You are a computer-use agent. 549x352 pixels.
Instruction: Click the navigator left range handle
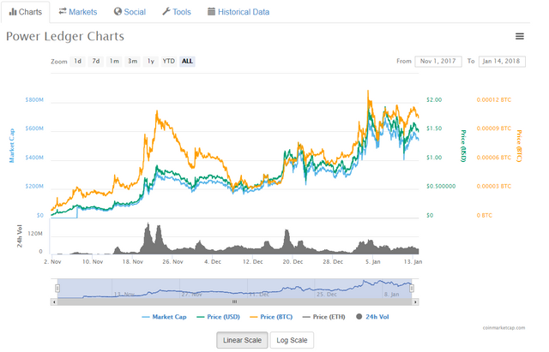(x=57, y=288)
